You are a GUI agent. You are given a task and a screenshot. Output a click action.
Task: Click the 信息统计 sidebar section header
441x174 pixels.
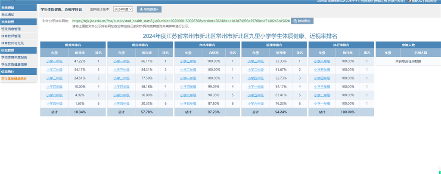point(7,71)
